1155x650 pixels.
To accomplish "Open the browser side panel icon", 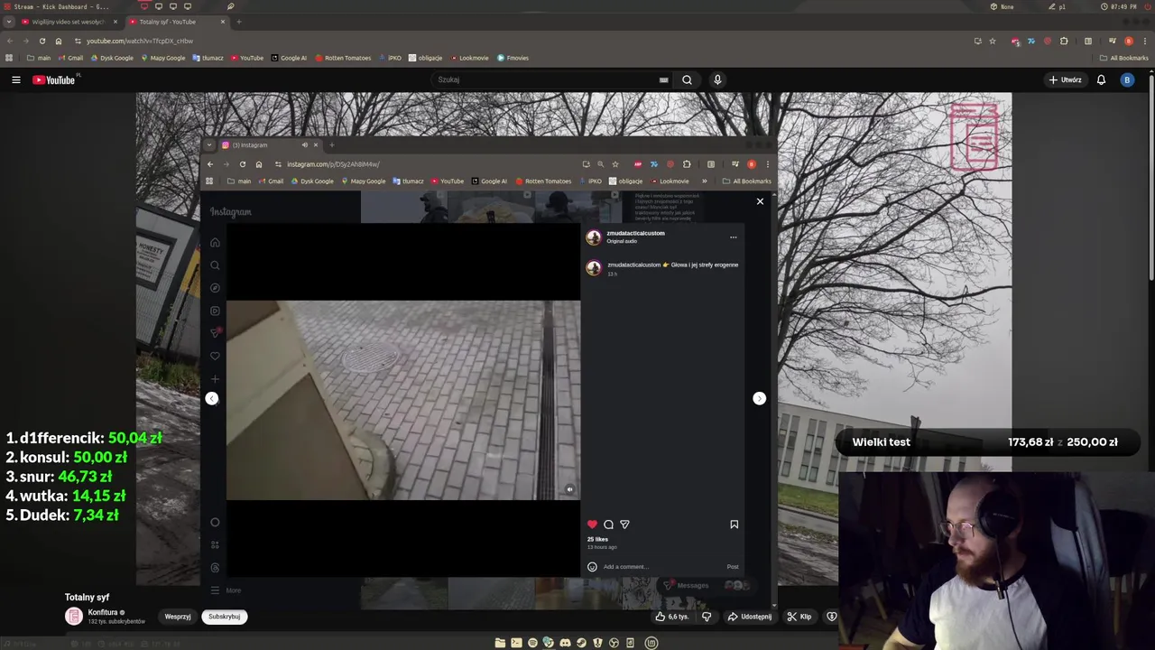I will click(x=1088, y=41).
